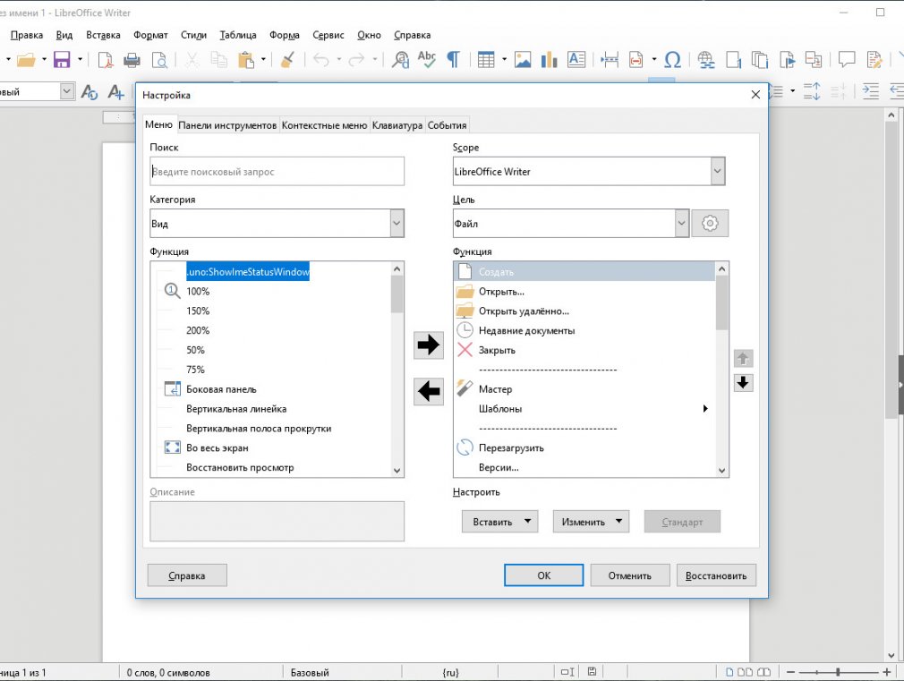Switch to Панели инструментов tab

click(x=227, y=125)
